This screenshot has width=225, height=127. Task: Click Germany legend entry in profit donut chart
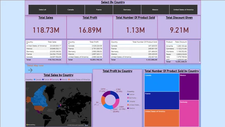[x=131, y=98]
